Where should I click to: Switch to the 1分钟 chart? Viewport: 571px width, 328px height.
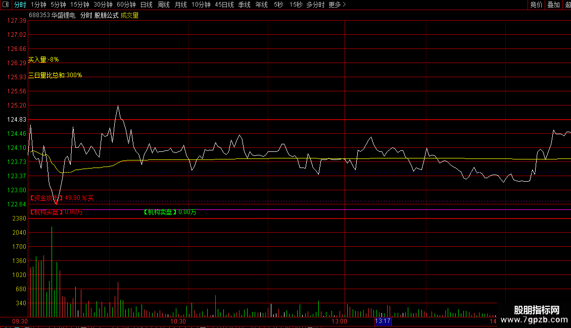point(38,5)
